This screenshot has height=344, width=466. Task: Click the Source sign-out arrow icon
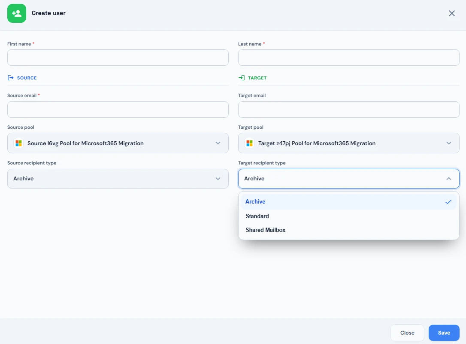[11, 78]
